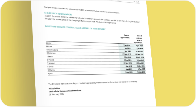
Task: Click the R Huntingford name
Action: pos(52,50)
